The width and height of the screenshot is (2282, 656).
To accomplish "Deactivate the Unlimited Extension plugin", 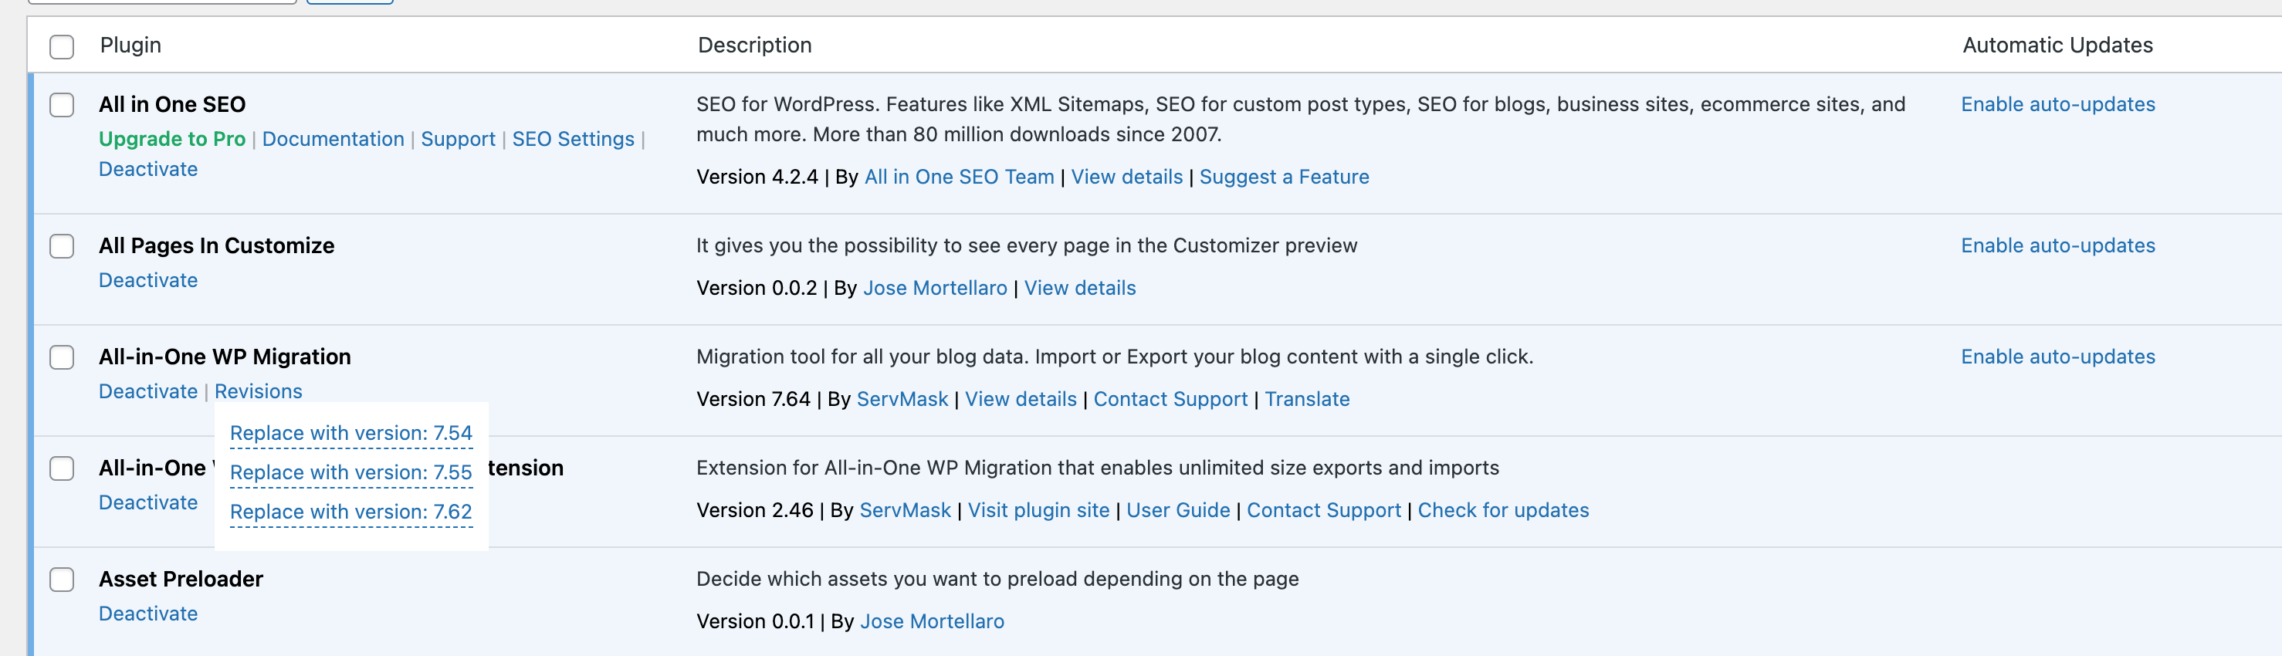I will [x=148, y=502].
